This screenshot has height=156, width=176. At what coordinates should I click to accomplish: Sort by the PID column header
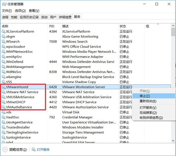54,26
